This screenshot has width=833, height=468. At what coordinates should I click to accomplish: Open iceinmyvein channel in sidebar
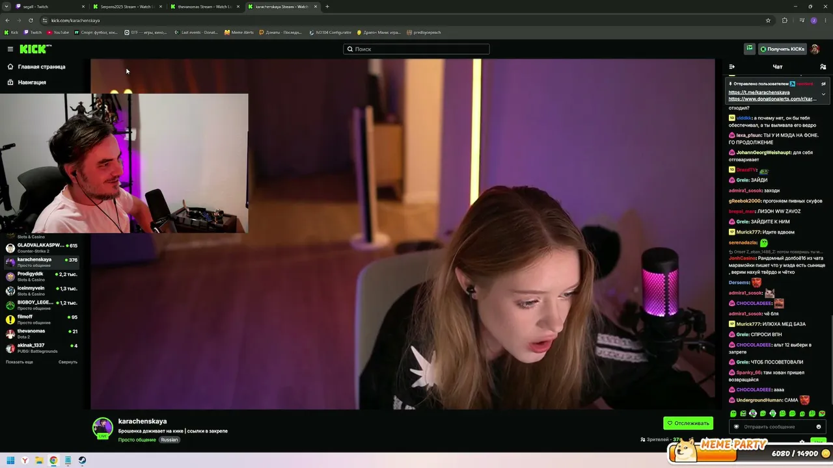tap(42, 290)
